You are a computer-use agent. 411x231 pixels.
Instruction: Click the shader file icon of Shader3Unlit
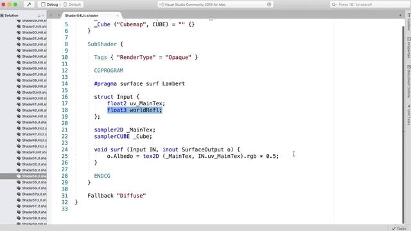(x=19, y=92)
